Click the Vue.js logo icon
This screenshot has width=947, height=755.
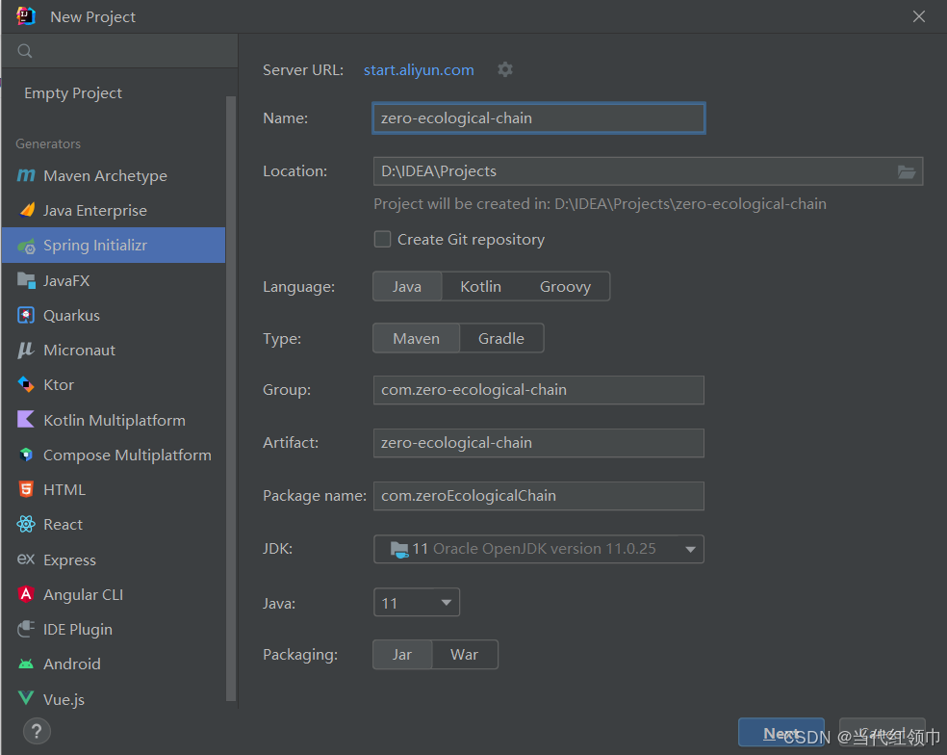(x=26, y=698)
